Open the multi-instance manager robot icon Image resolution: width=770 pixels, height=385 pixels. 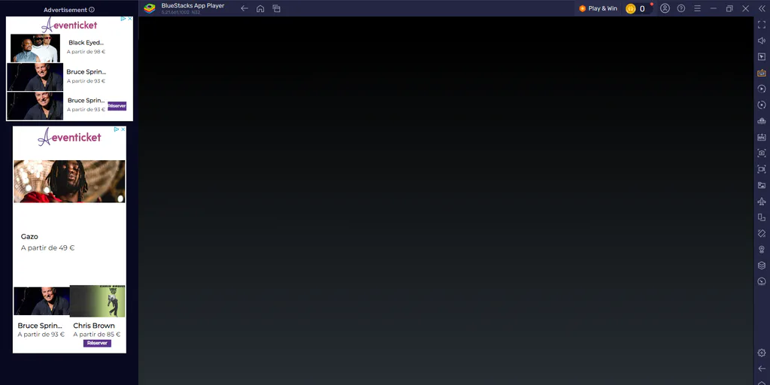[x=762, y=121]
